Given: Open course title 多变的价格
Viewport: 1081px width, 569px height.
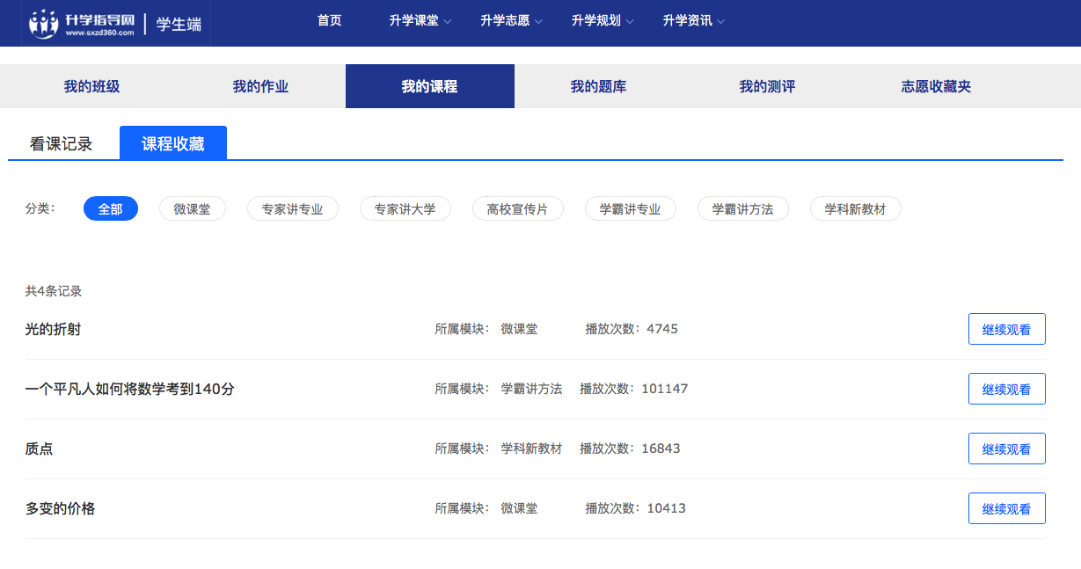Looking at the screenshot, I should pyautogui.click(x=60, y=508).
